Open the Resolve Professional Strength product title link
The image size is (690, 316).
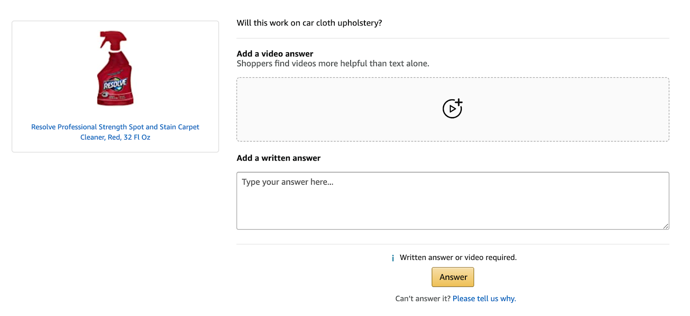click(115, 127)
